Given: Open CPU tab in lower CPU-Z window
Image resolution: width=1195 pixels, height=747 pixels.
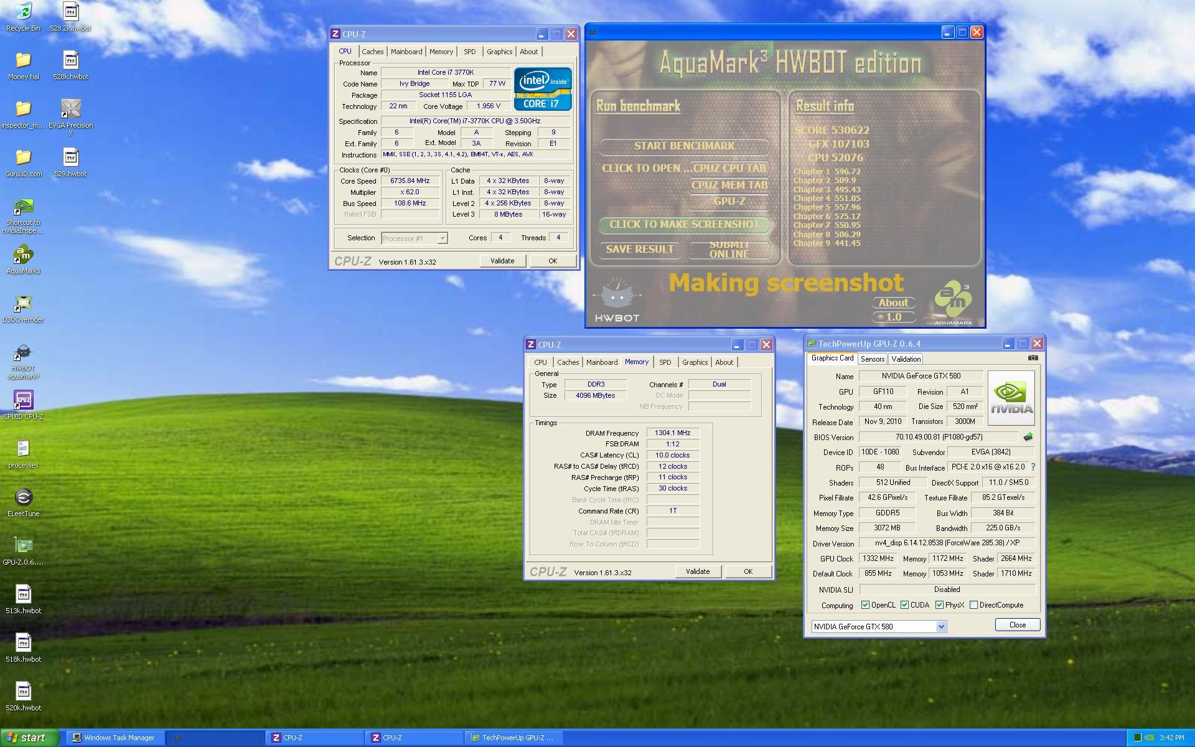Looking at the screenshot, I should pos(540,362).
